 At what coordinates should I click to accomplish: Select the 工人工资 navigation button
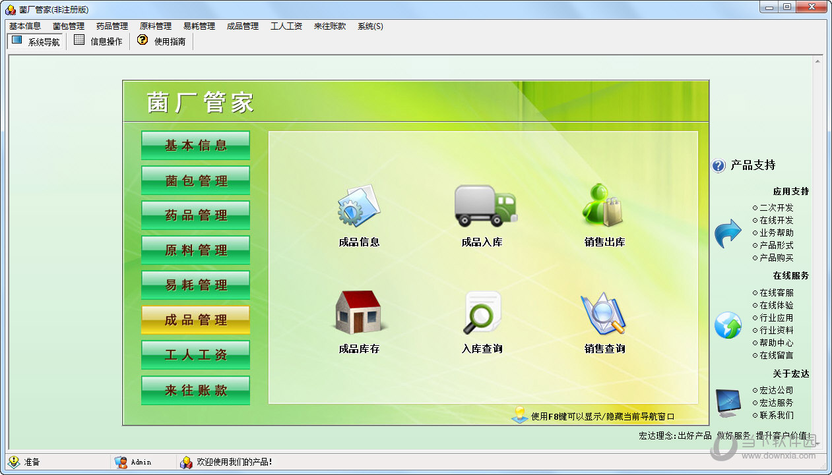point(196,355)
